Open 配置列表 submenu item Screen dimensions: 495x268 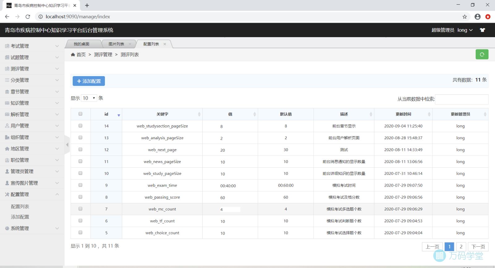pos(20,206)
